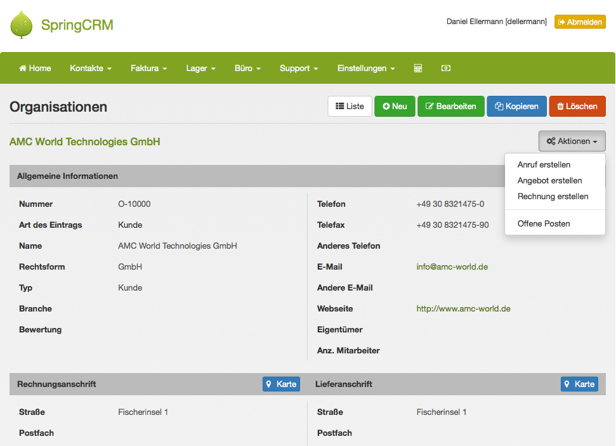Click the Telefax field label

pyautogui.click(x=331, y=225)
